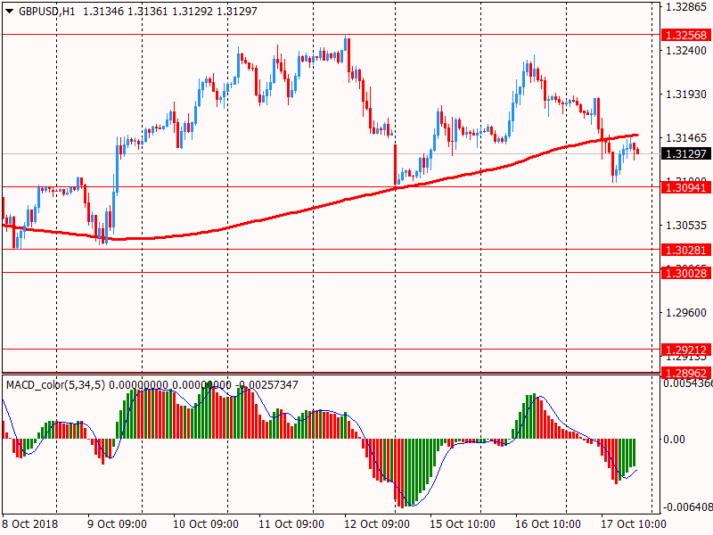Select the 1.29212 red price label
This screenshot has width=713, height=535.
686,350
